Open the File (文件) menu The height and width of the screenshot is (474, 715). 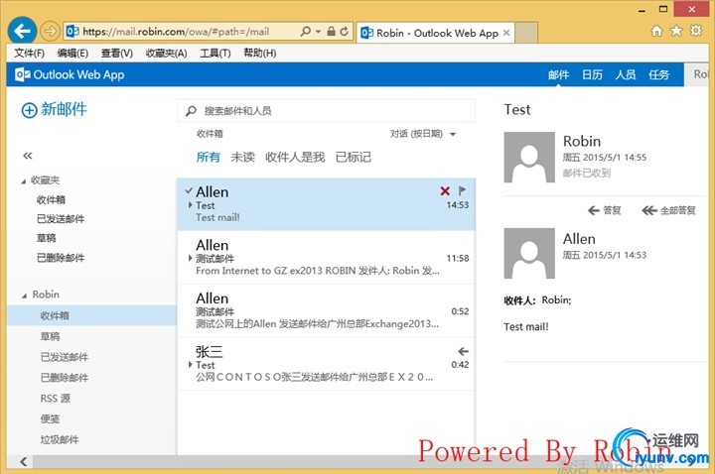click(29, 54)
